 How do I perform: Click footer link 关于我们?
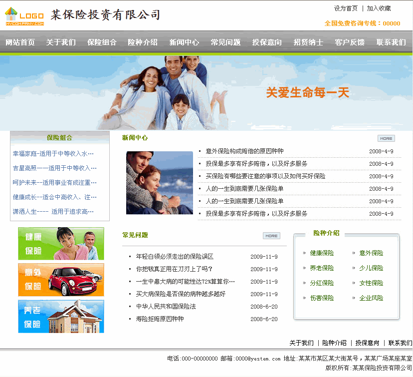tap(302, 343)
